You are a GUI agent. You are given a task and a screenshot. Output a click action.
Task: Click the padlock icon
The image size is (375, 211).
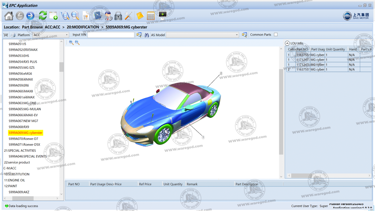[118, 16]
